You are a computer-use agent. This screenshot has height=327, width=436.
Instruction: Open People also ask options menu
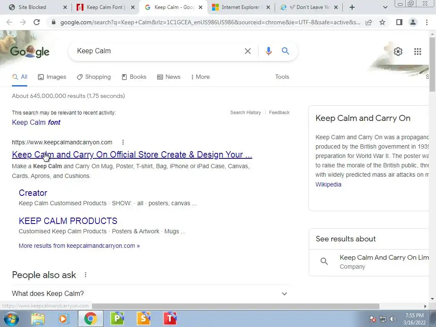pyautogui.click(x=85, y=275)
